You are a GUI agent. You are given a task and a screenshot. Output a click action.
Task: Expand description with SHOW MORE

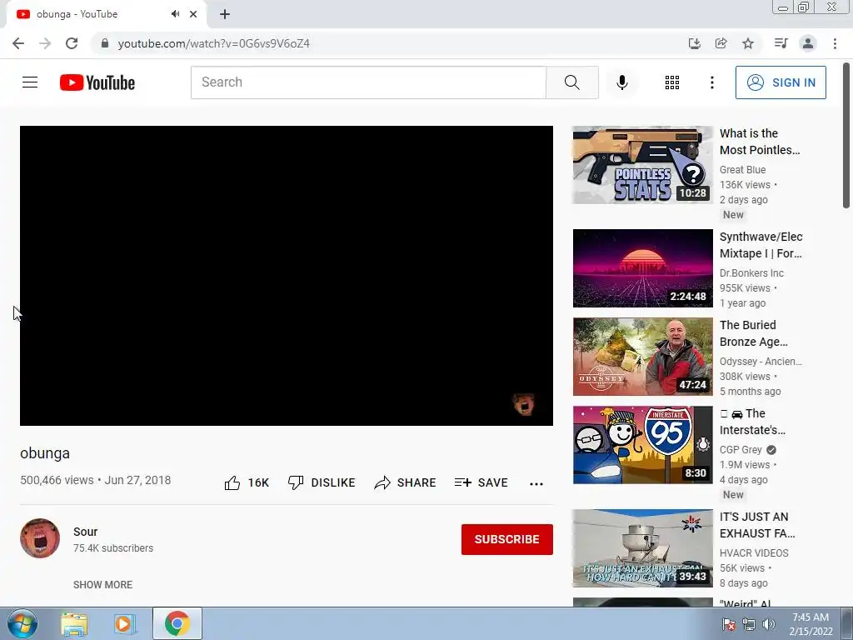pos(102,584)
